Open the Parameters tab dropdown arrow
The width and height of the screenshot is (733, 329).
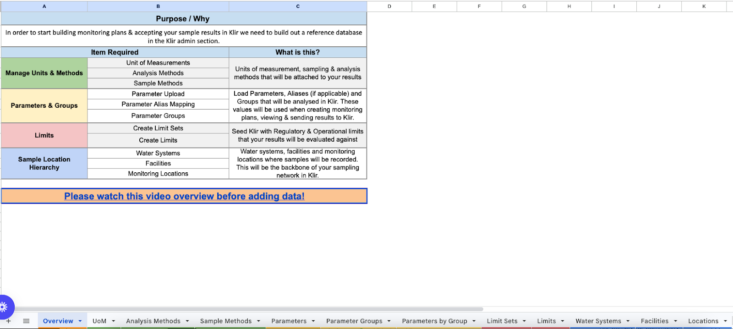click(313, 321)
